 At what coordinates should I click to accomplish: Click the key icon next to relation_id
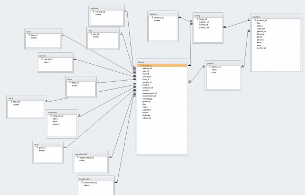152,17
